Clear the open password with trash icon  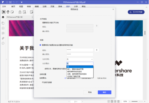(97, 26)
